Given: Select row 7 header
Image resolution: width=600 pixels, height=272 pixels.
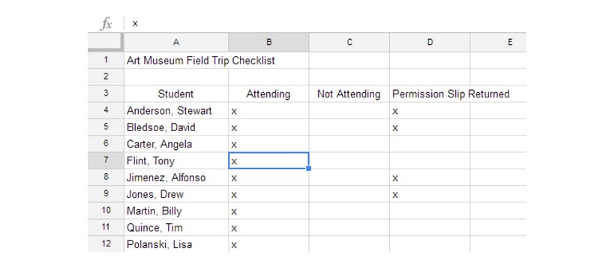Looking at the screenshot, I should (x=106, y=160).
